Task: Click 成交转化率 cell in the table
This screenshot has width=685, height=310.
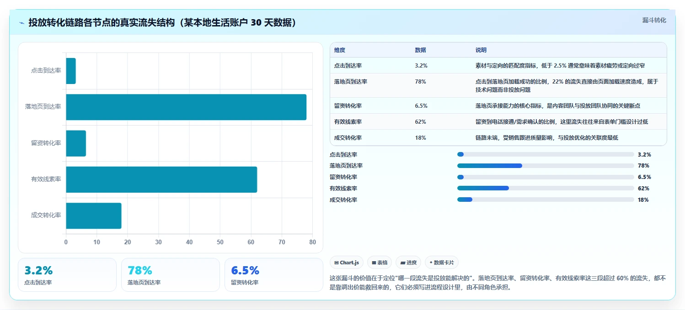Action: [348, 137]
